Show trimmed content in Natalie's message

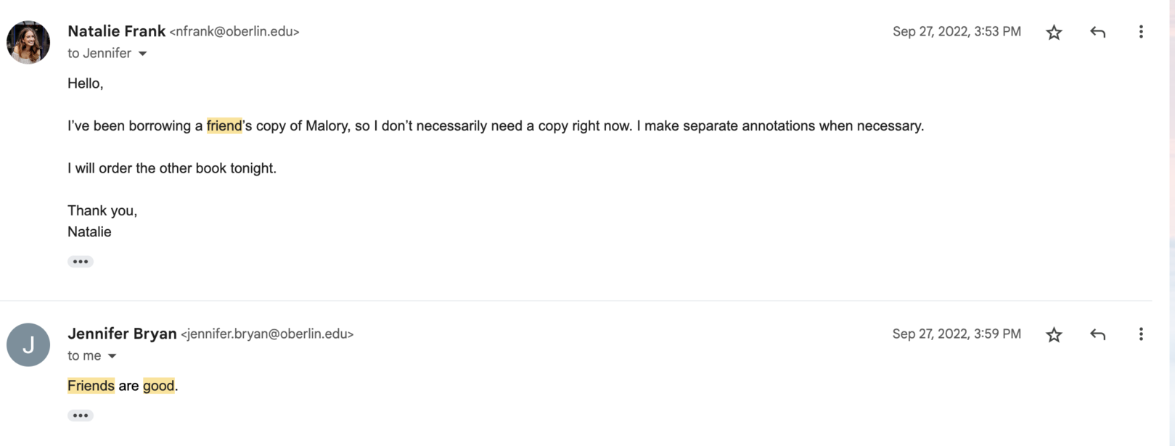81,262
